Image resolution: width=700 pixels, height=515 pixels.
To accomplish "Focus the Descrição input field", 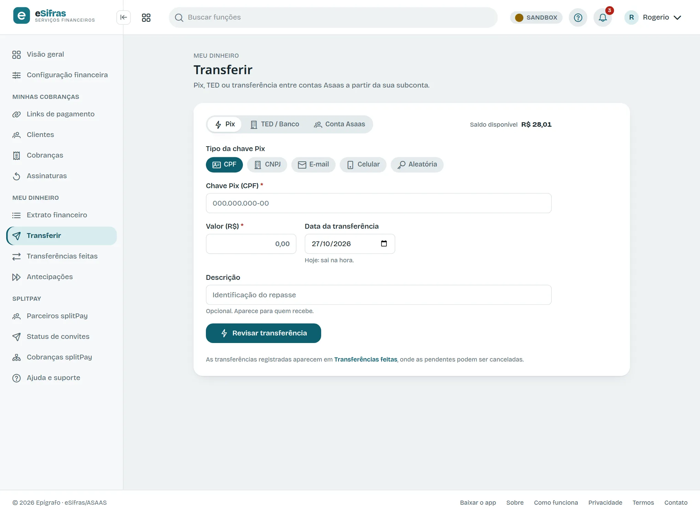I will (379, 295).
